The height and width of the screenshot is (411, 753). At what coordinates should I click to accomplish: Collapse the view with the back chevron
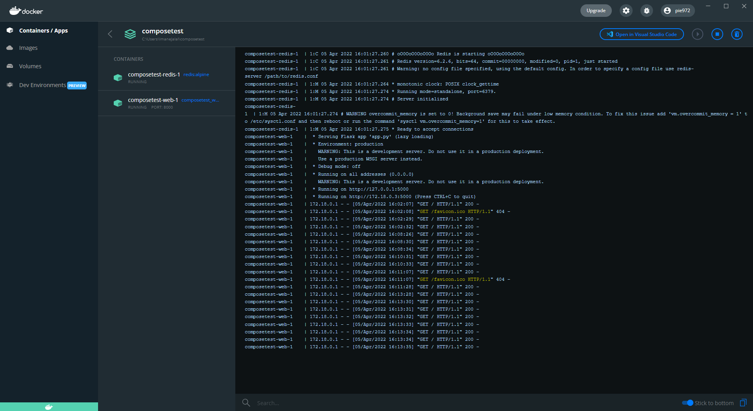(110, 34)
